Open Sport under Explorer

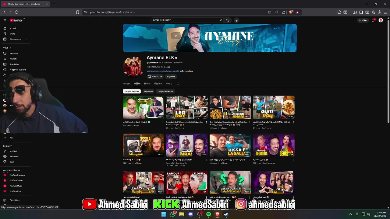(12, 162)
